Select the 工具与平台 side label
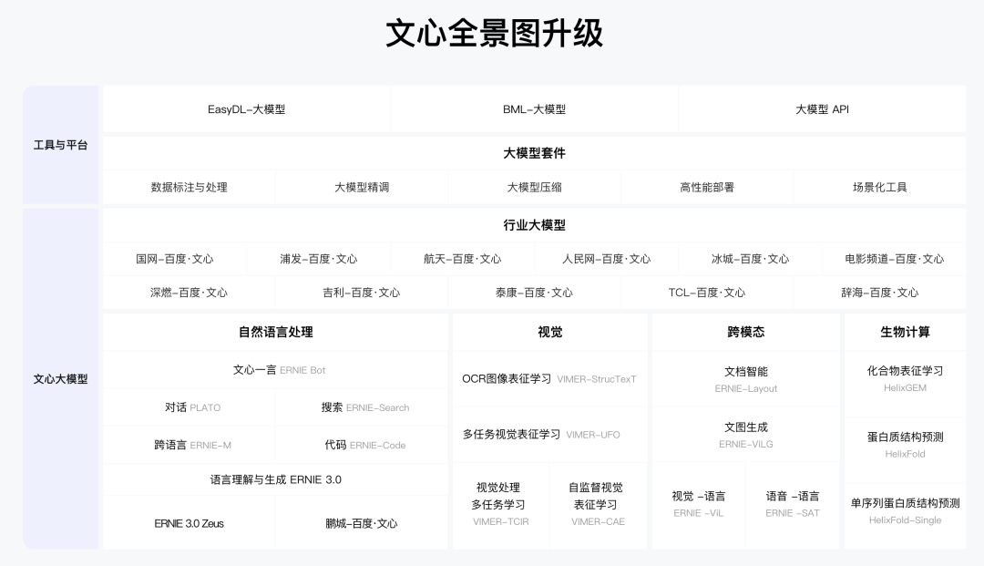Image resolution: width=984 pixels, height=566 pixels. [60, 145]
